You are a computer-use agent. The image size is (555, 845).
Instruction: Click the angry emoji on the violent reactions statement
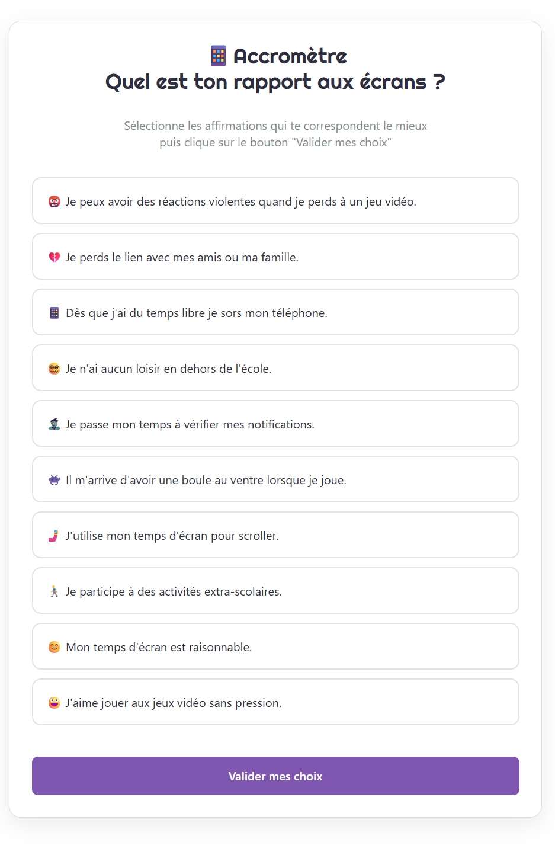[54, 201]
